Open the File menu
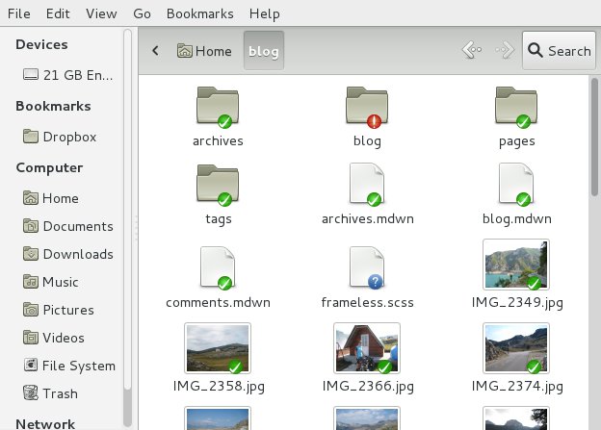 click(x=19, y=13)
